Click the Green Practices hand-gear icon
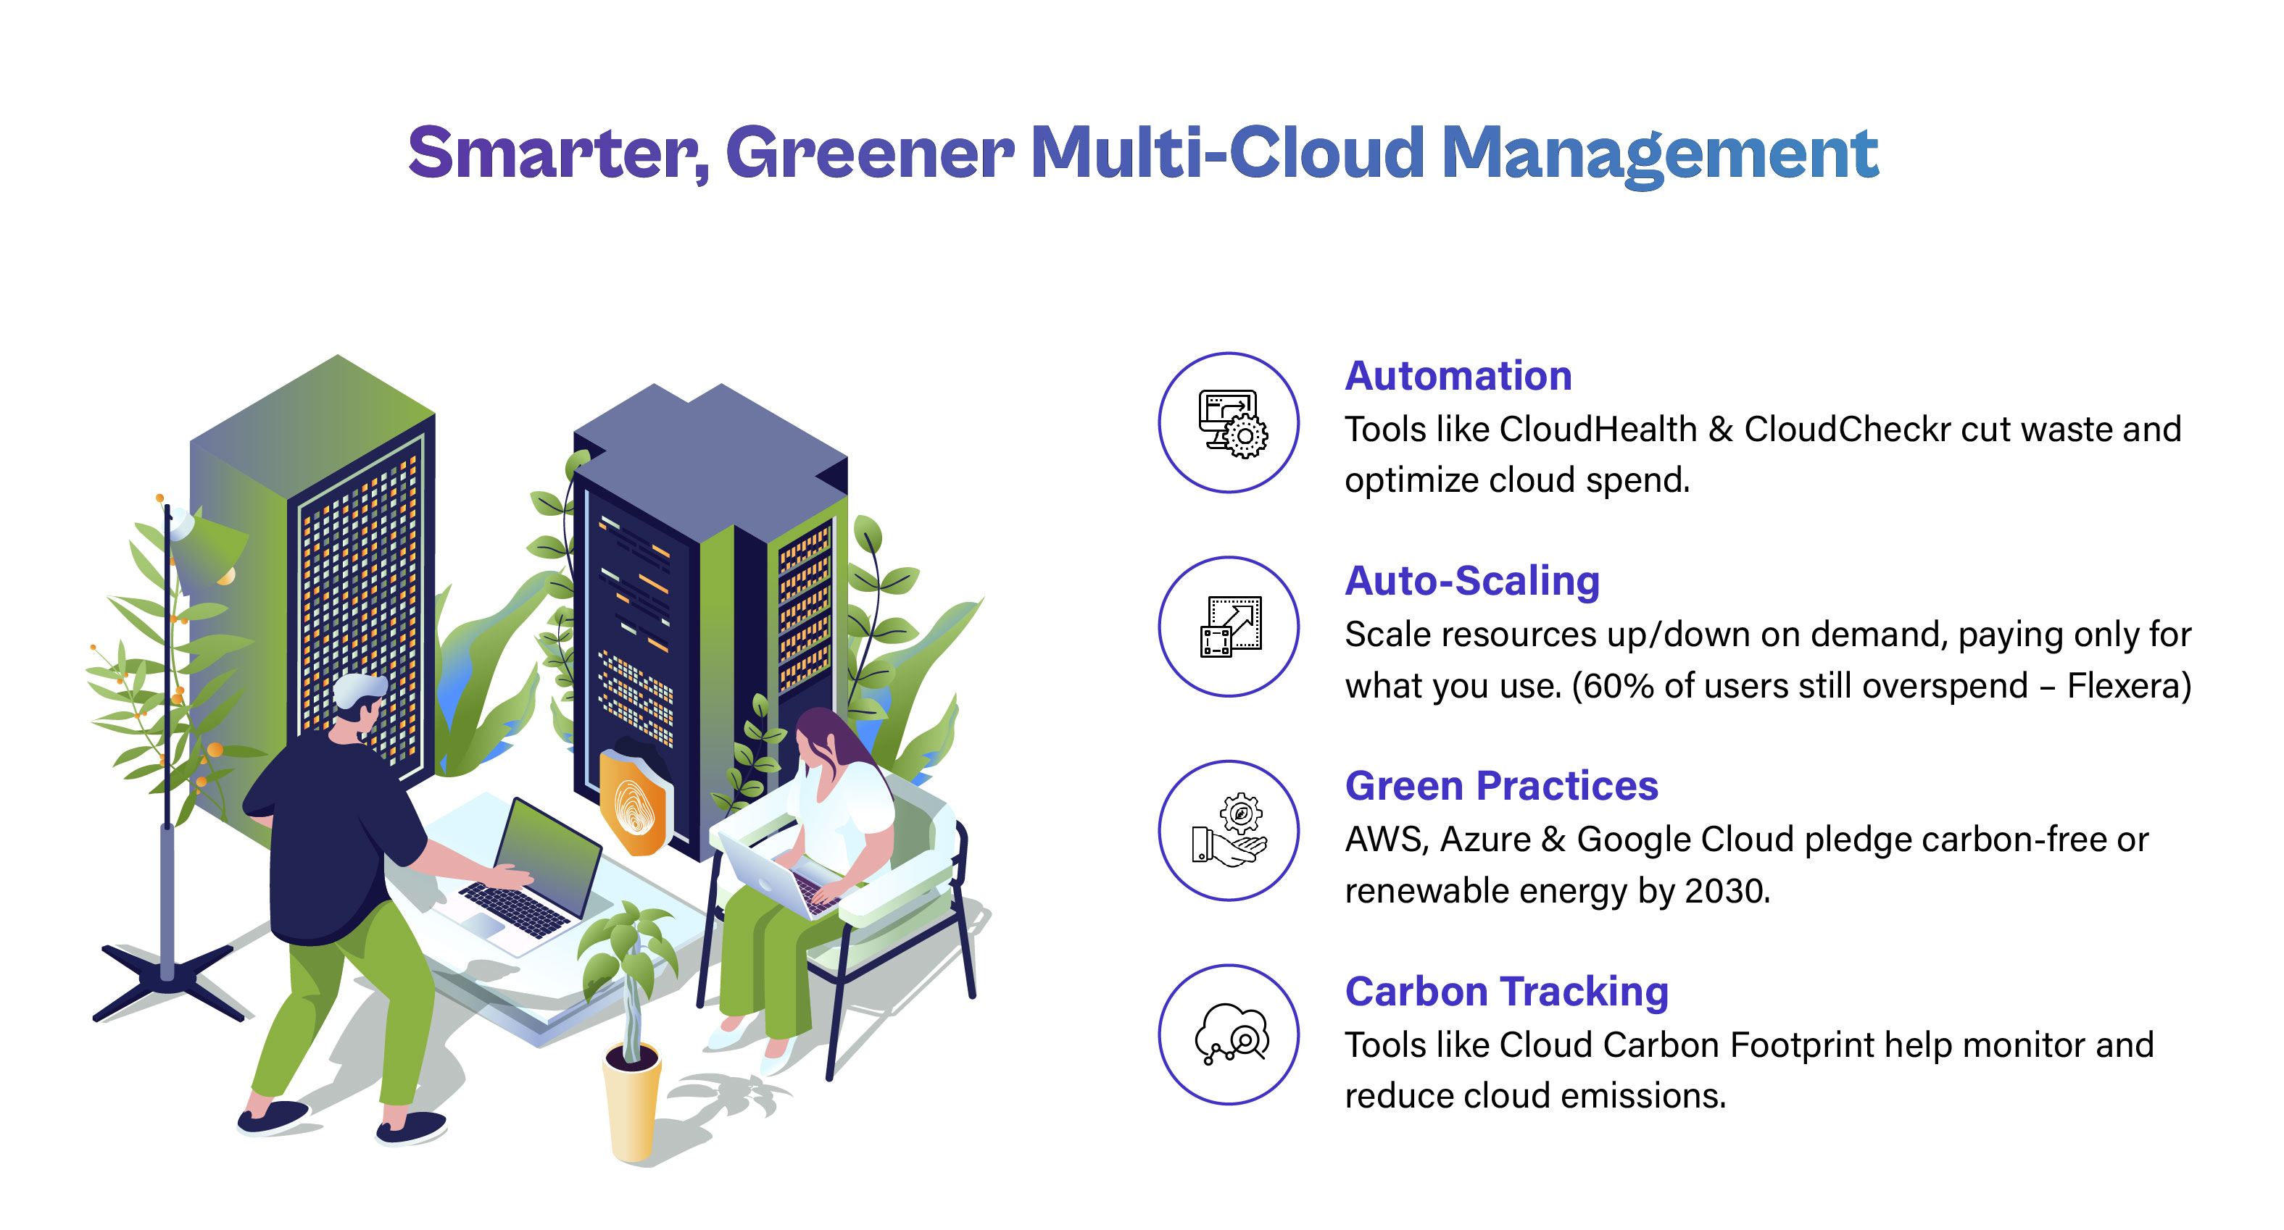 click(x=1229, y=831)
